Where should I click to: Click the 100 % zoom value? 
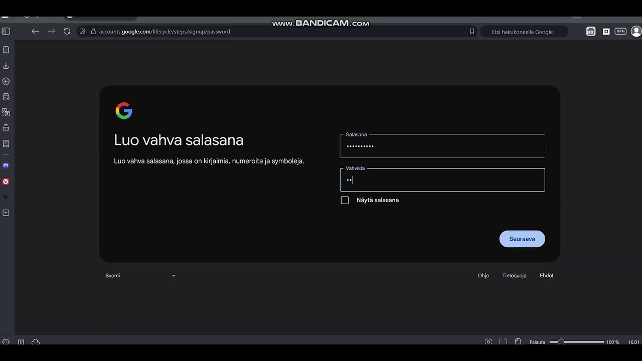(613, 342)
